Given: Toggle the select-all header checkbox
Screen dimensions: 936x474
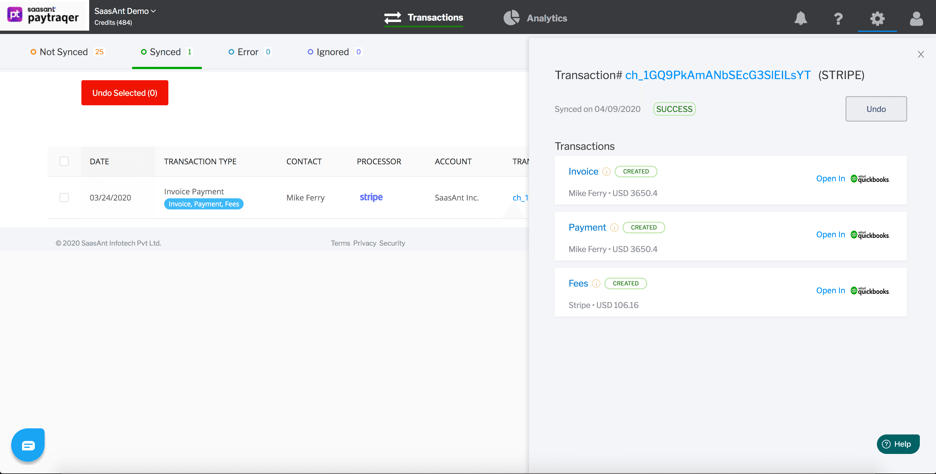Looking at the screenshot, I should 64,161.
